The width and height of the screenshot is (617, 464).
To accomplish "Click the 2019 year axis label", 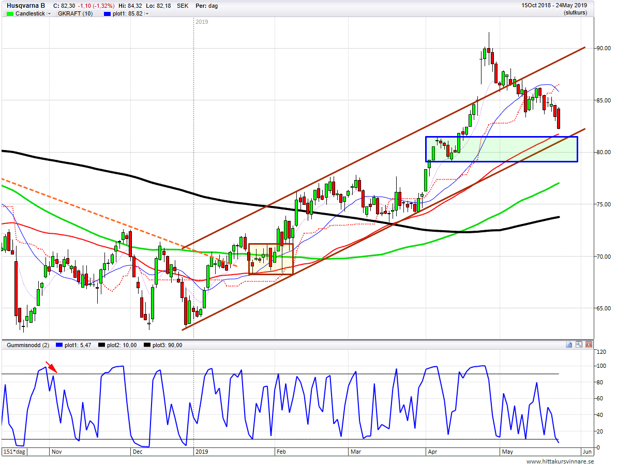I will click(x=202, y=452).
